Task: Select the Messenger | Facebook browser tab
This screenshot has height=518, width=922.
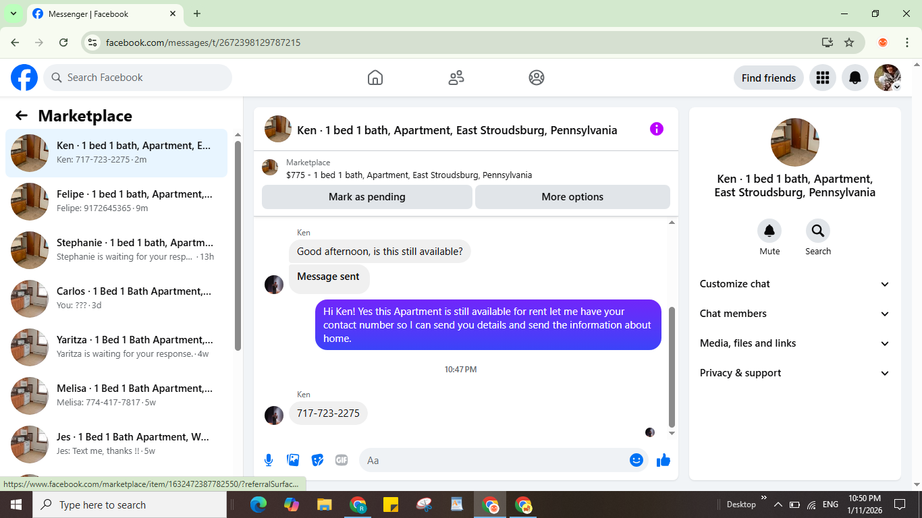Action: pyautogui.click(x=105, y=13)
